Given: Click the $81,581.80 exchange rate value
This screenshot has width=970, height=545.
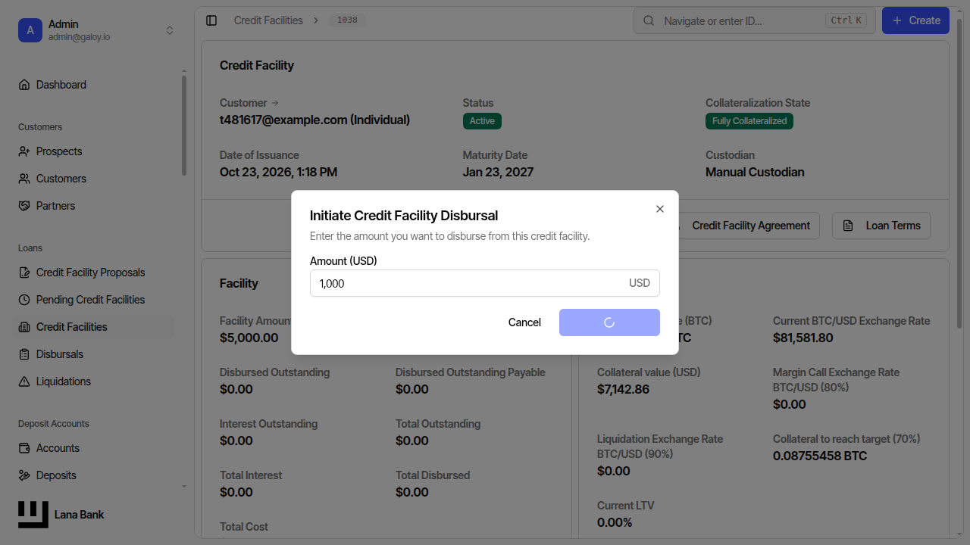Looking at the screenshot, I should (x=803, y=338).
